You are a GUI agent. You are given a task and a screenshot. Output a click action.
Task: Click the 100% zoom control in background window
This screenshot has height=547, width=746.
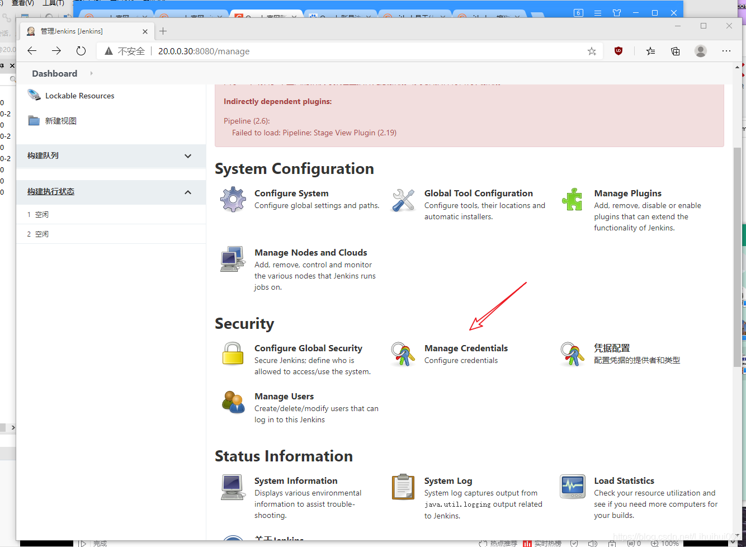(665, 543)
